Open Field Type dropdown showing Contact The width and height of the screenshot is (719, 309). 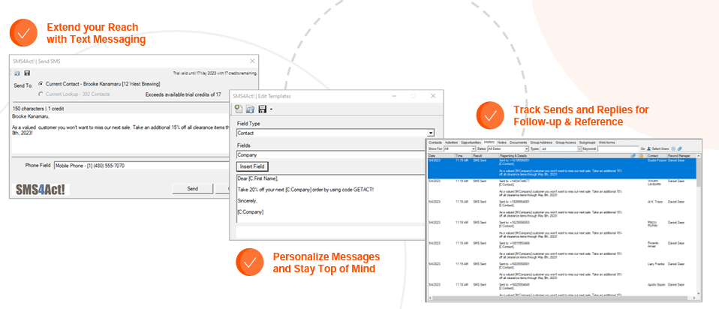430,133
